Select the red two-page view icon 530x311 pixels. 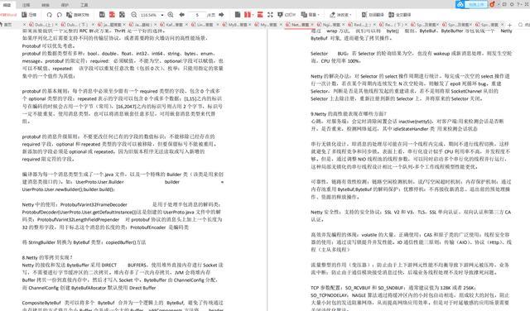coord(112,15)
